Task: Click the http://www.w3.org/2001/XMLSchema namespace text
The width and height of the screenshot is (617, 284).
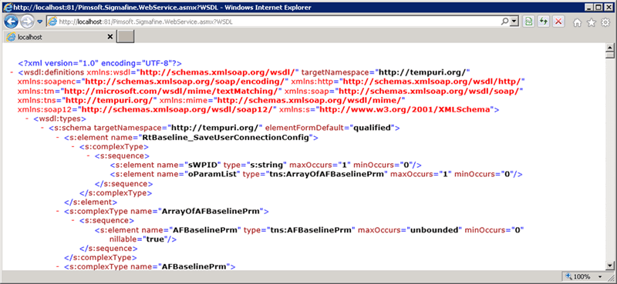Action: (405, 109)
